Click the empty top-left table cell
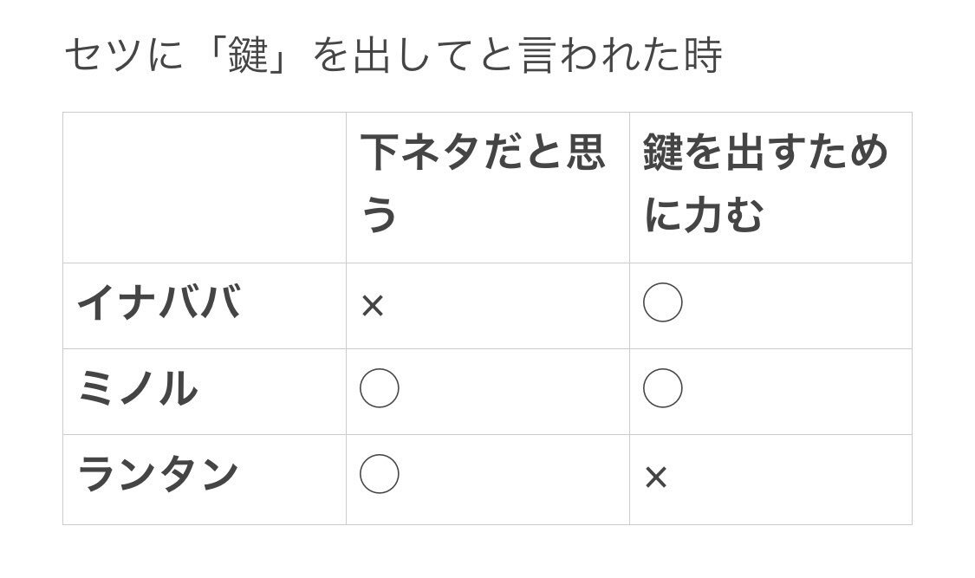 pos(205,188)
